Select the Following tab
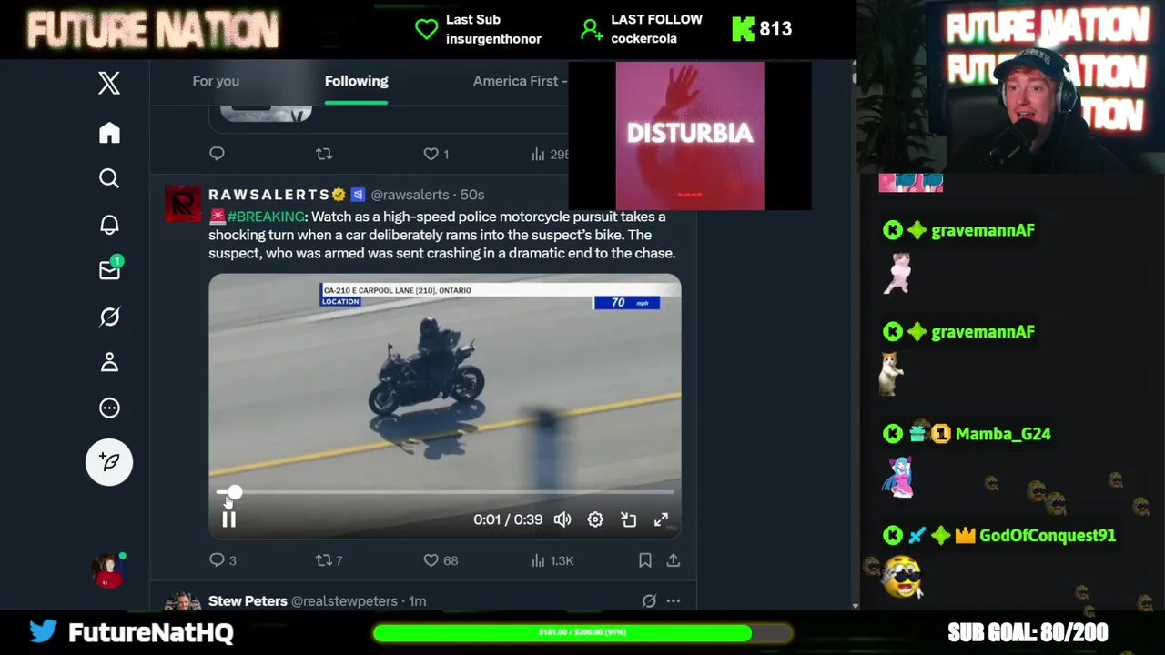Viewport: 1165px width, 655px height. [357, 81]
